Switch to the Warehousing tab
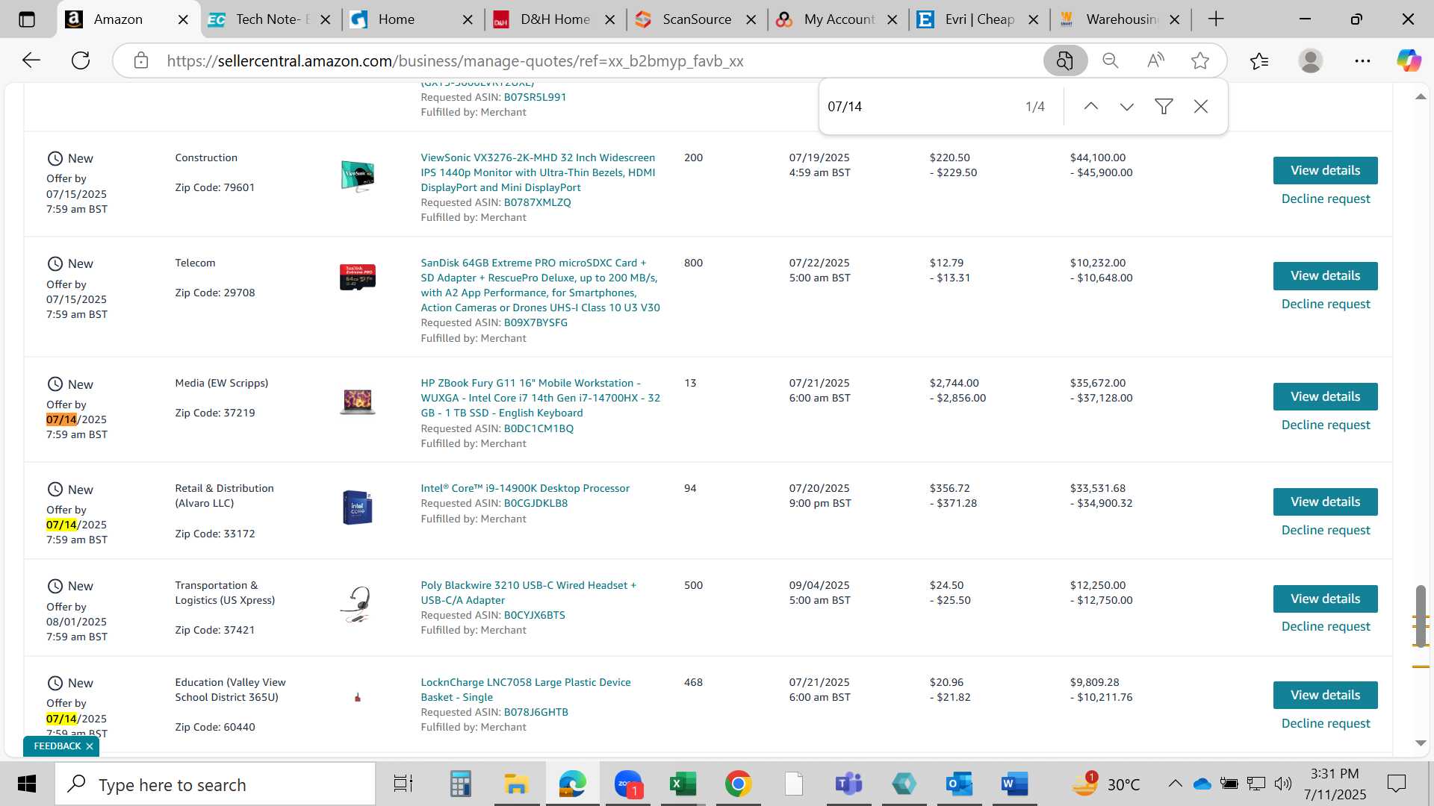Image resolution: width=1434 pixels, height=806 pixels. click(x=1121, y=19)
